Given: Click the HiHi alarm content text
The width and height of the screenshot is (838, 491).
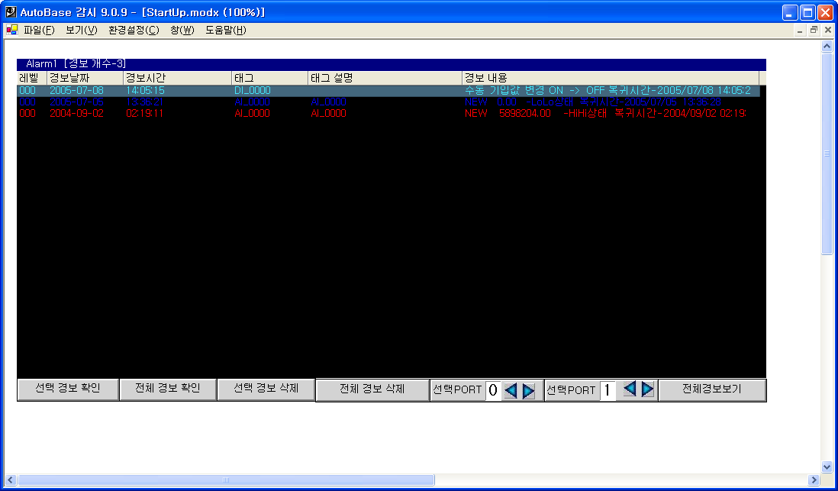Looking at the screenshot, I should coord(605,113).
